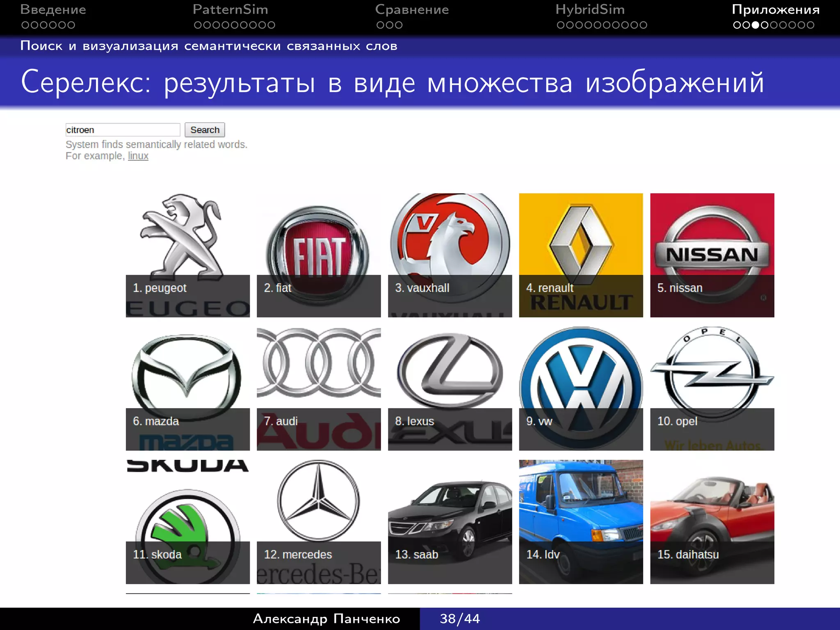Screen dimensions: 840x630
Task: Click the first slide dot under PatternSim
Action: tap(198, 25)
